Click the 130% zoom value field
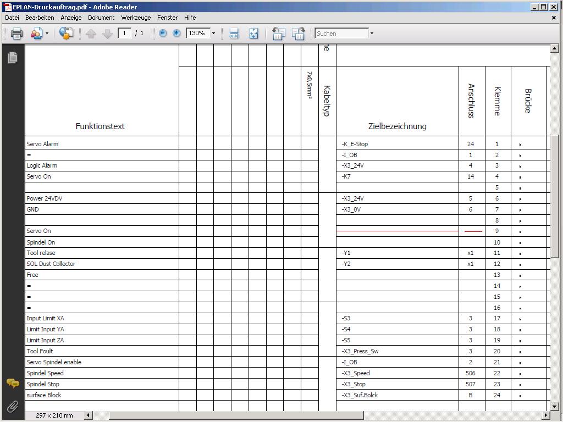 pos(198,34)
